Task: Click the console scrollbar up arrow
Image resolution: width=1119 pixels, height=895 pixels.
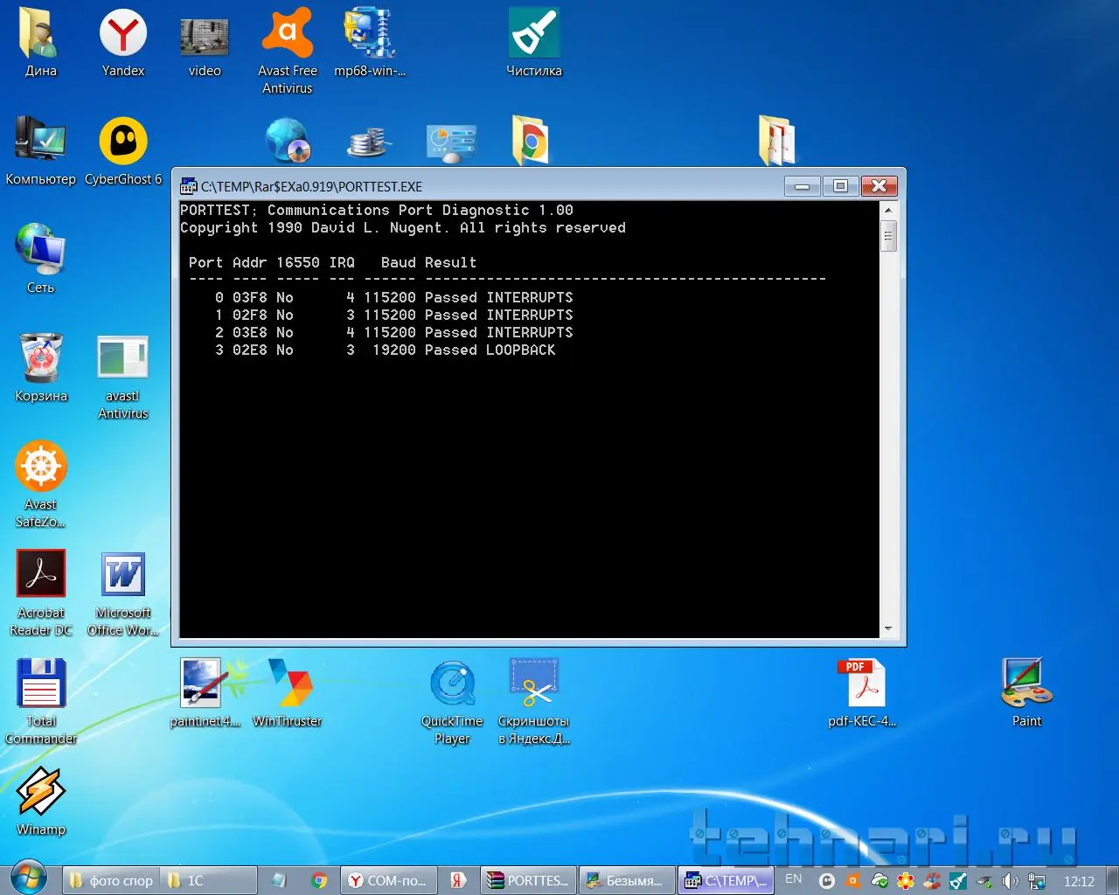Action: click(x=888, y=211)
